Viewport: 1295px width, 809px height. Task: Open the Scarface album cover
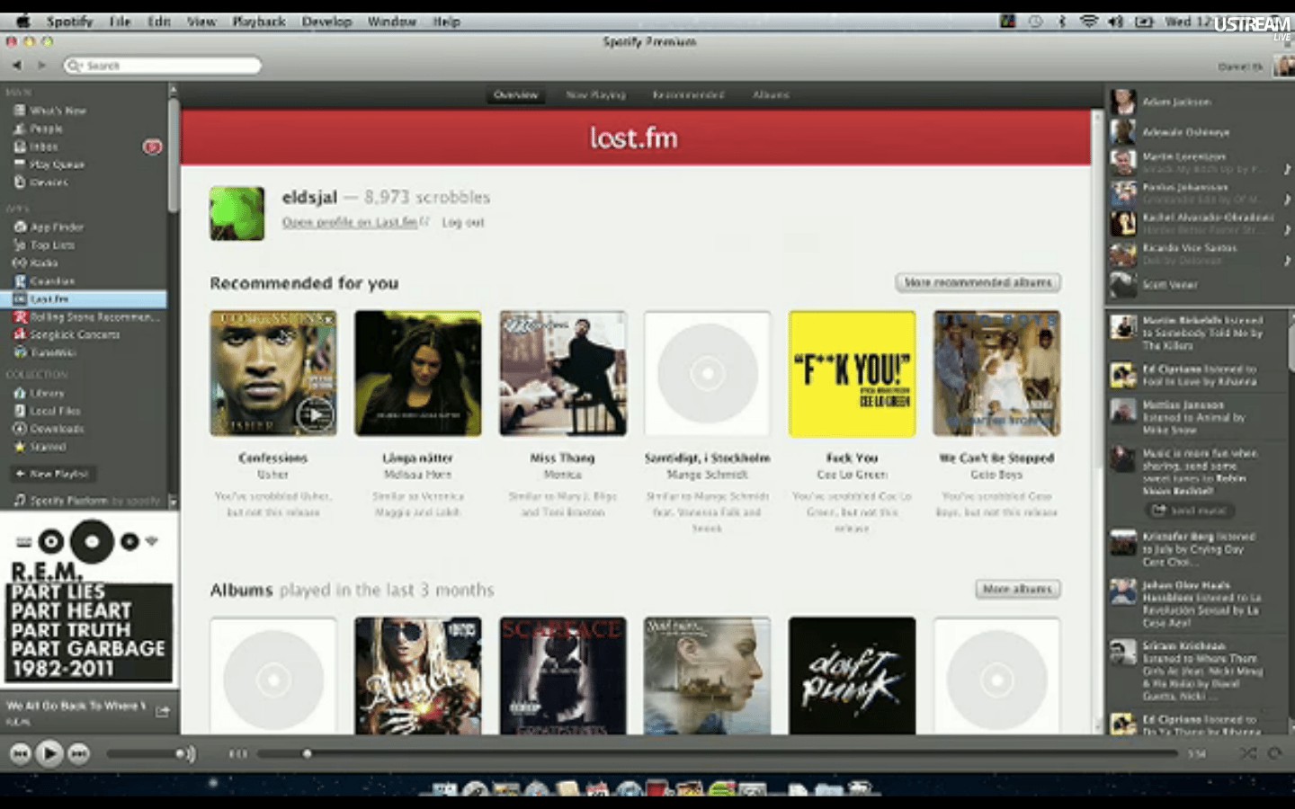(562, 676)
